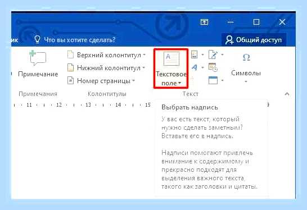This screenshot has width=307, height=210.
Task: Insert a comment with Примечание
Action: [x=38, y=64]
